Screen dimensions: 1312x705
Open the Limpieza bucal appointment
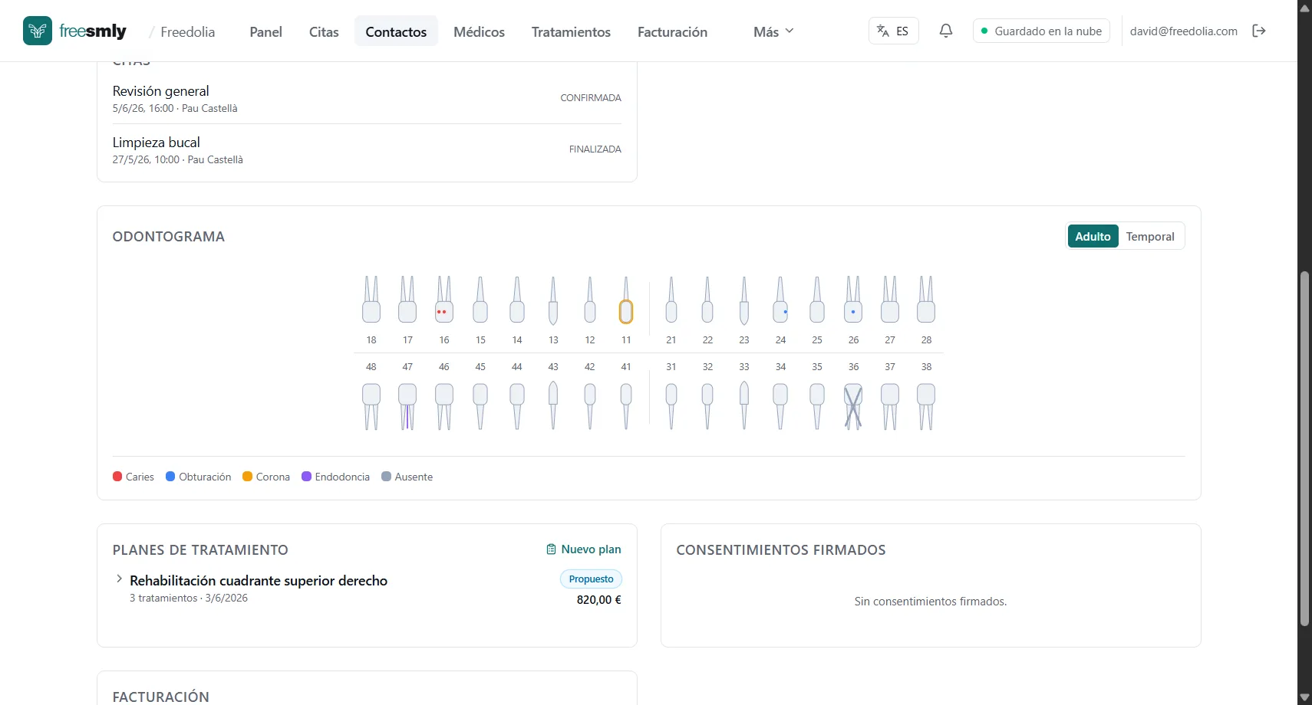(367, 149)
